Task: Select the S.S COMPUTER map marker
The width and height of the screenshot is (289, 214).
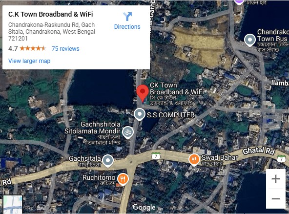Action: click(140, 114)
